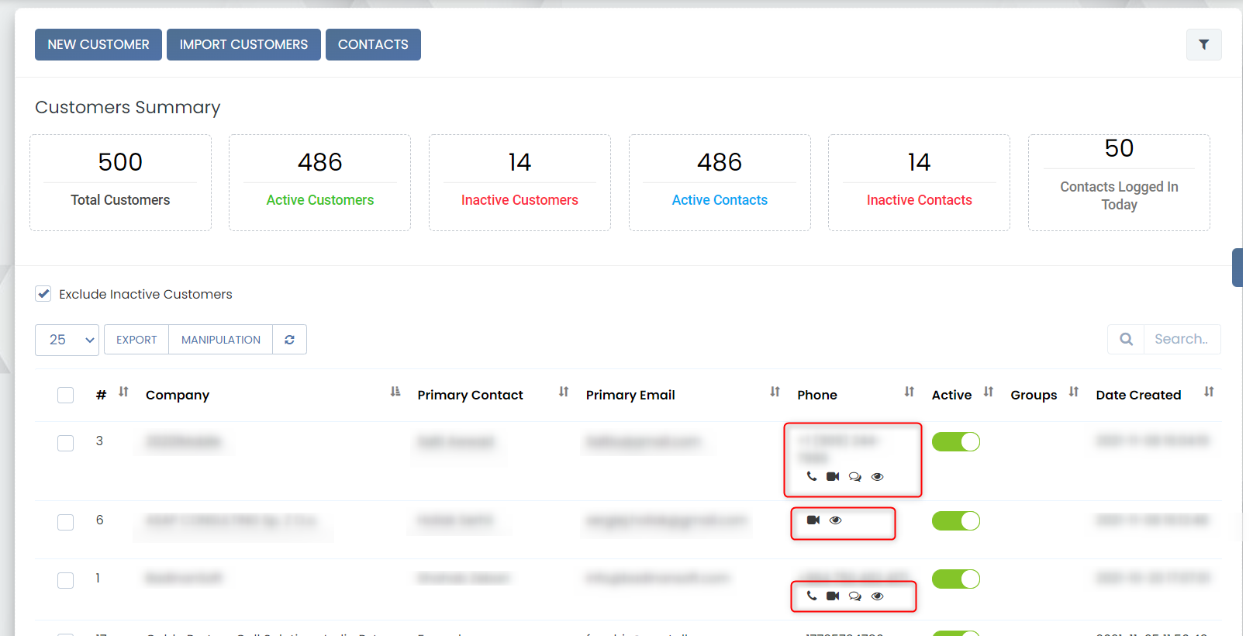The width and height of the screenshot is (1253, 636).
Task: Click video camera icon in customer 6 row
Action: click(x=813, y=520)
